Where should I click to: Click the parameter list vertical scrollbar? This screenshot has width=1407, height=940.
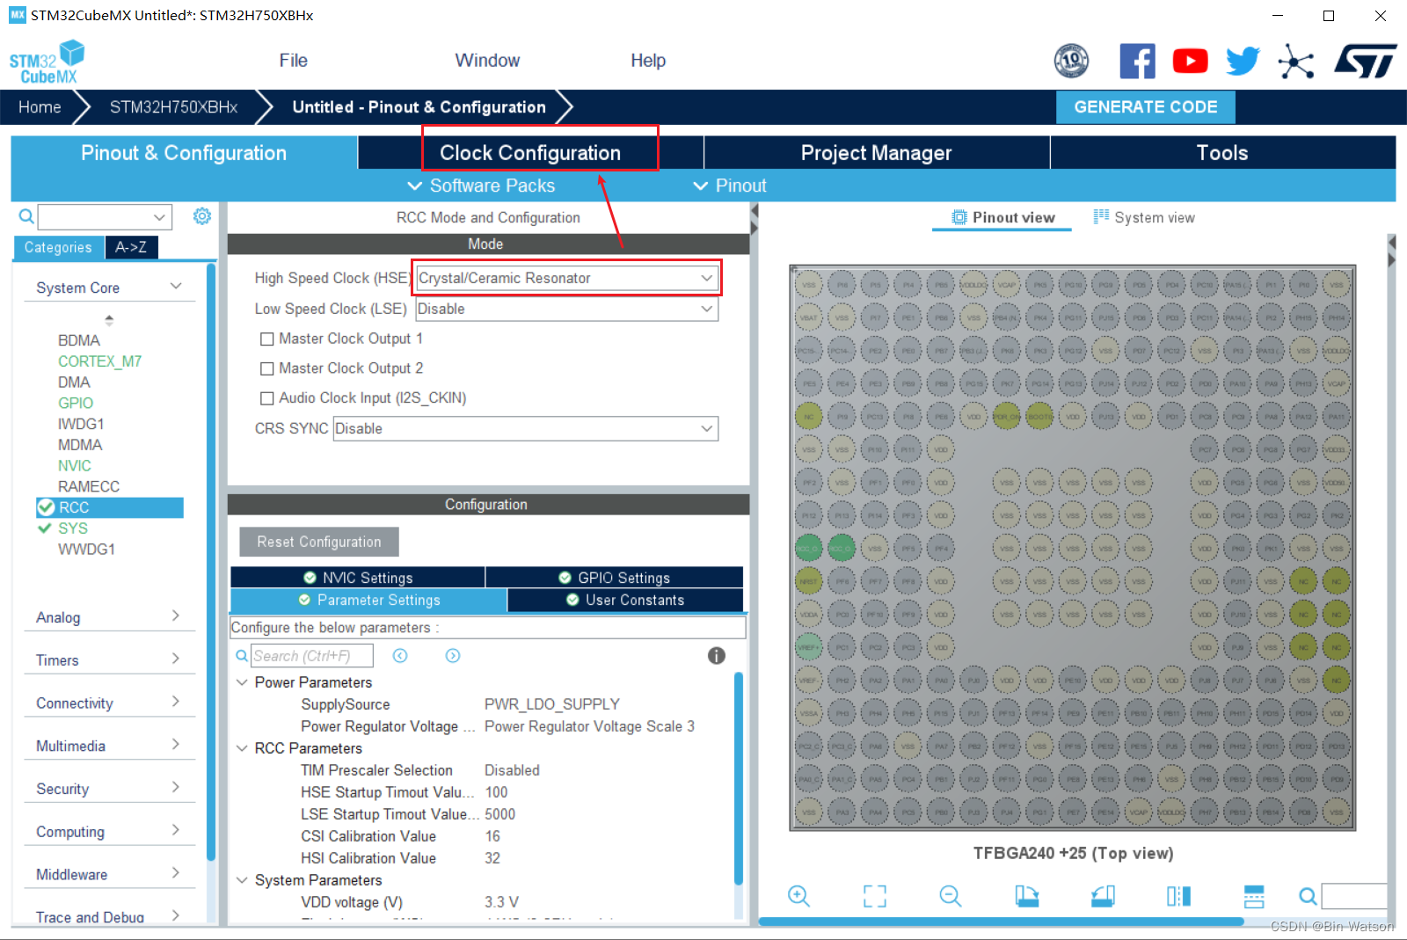click(x=739, y=778)
